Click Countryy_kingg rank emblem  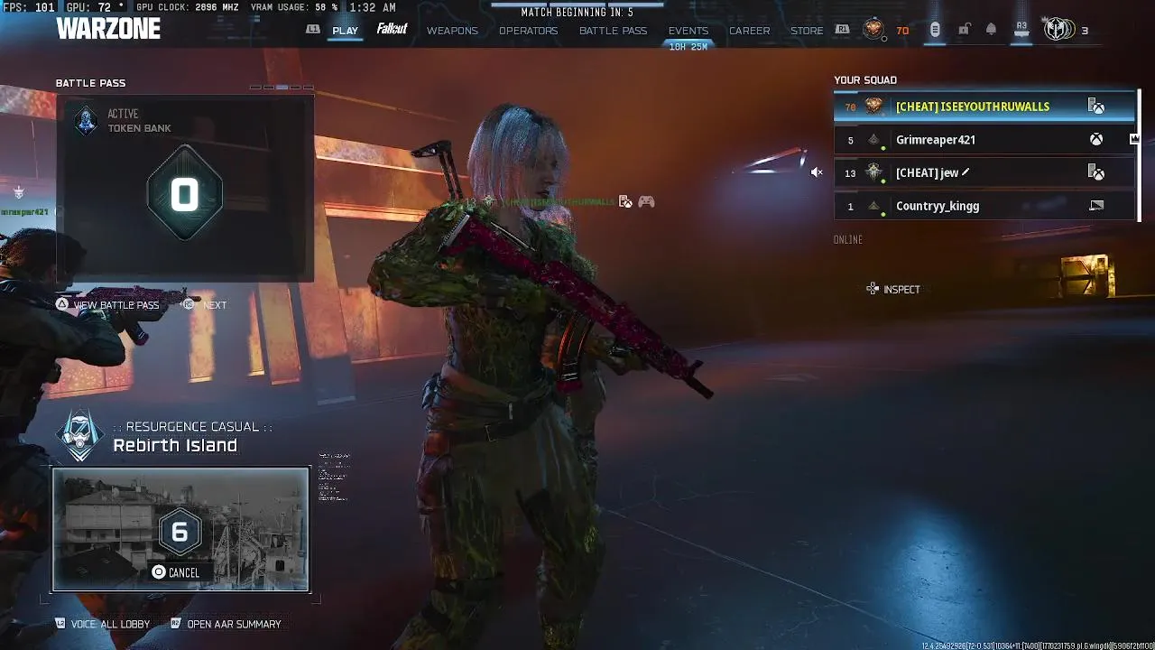pyautogui.click(x=873, y=206)
